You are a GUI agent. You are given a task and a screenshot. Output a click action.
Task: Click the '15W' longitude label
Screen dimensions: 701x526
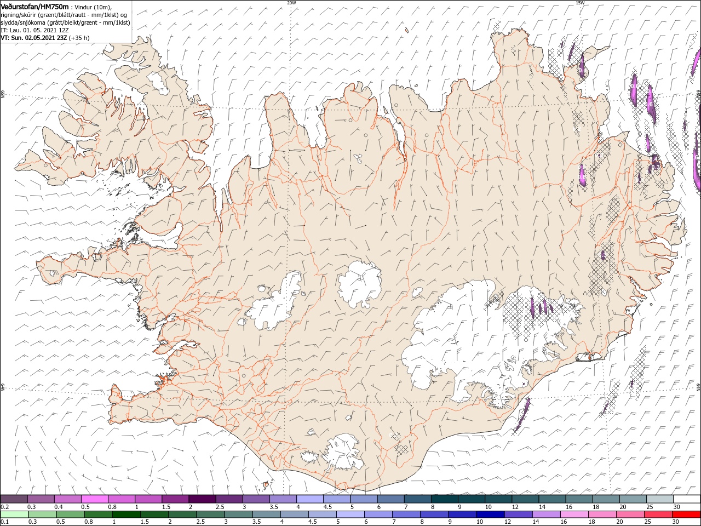580,3
